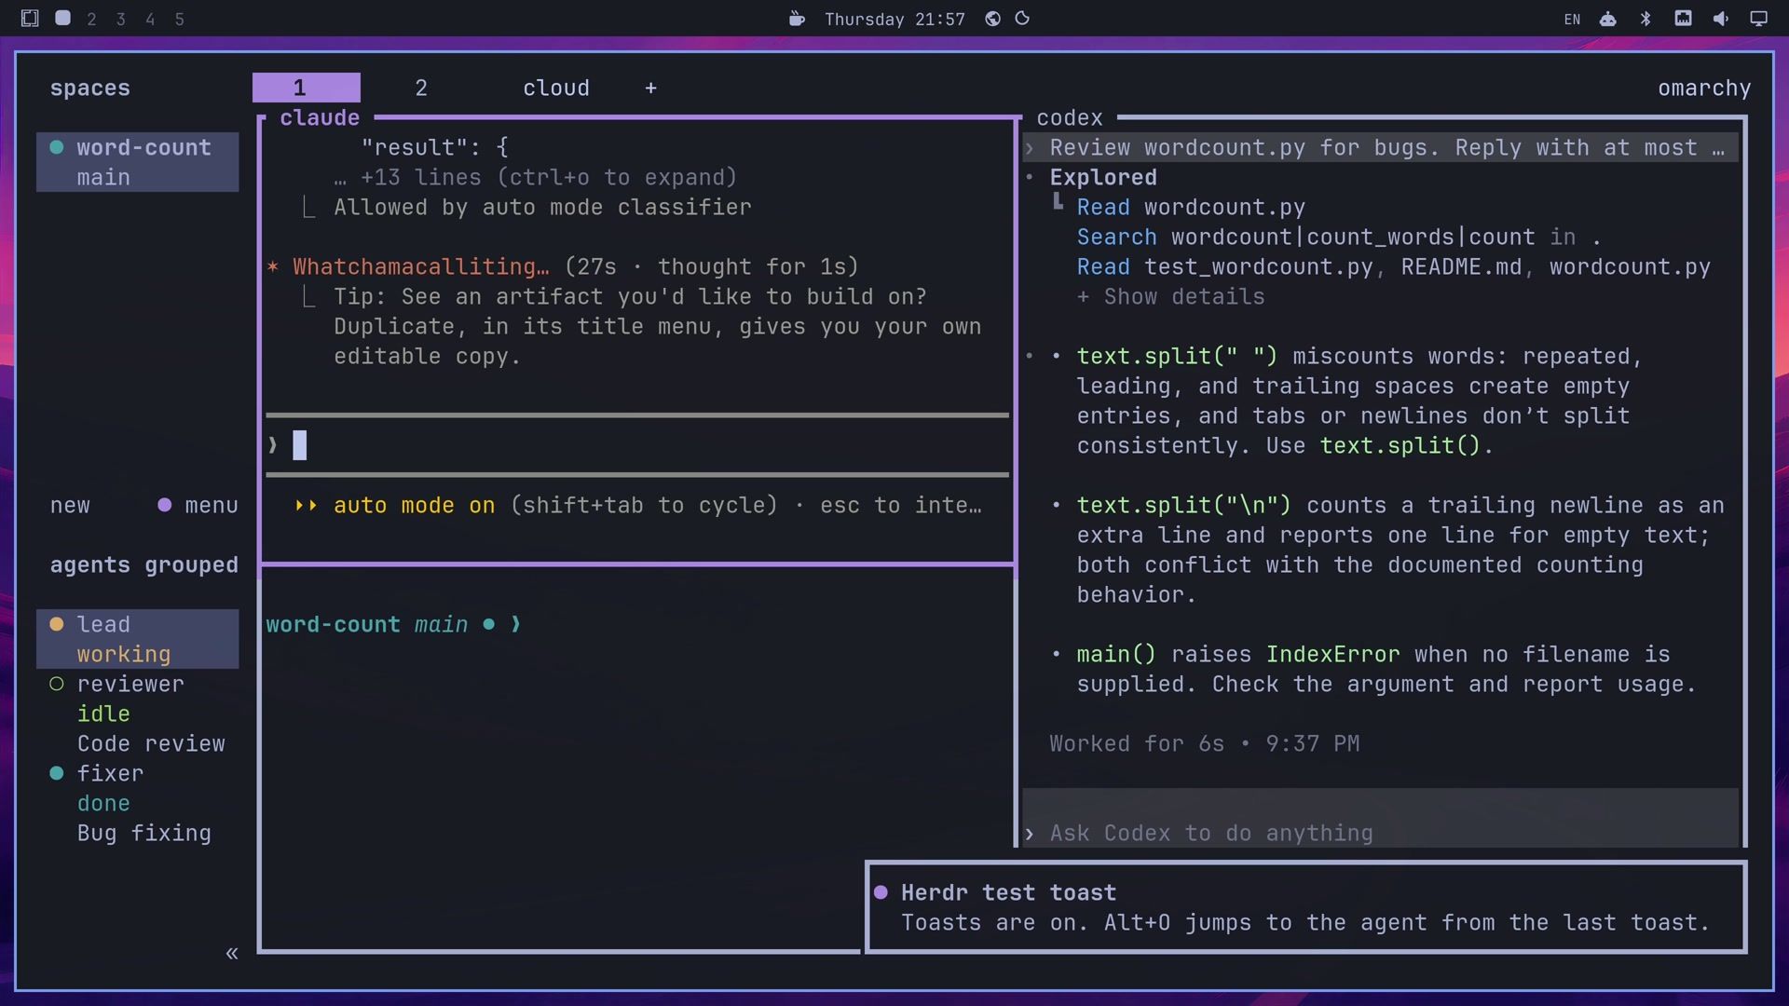The width and height of the screenshot is (1789, 1006).
Task: Click the 'Allowed by auto mode classifier' line
Action: [542, 208]
